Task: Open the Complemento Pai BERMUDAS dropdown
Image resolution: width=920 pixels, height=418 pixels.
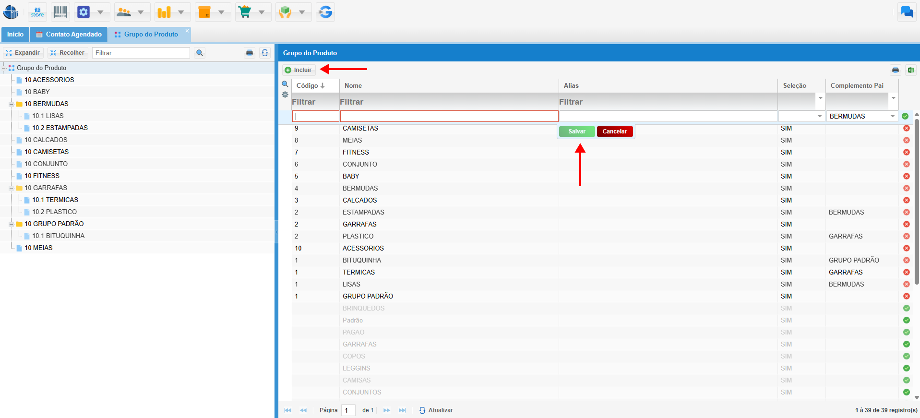Action: coord(893,116)
